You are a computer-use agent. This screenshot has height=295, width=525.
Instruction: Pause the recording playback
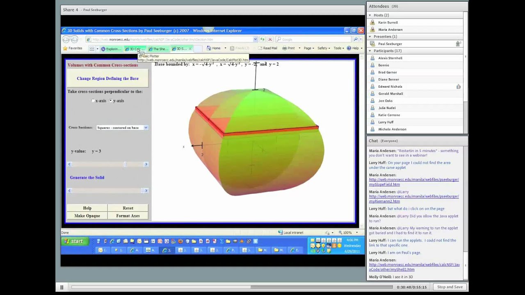coord(62,287)
